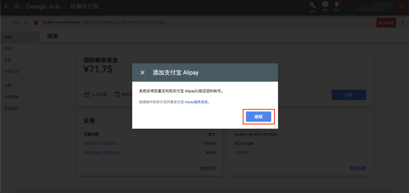Click the back arrow in header
This screenshot has width=409, height=193.
6,6
